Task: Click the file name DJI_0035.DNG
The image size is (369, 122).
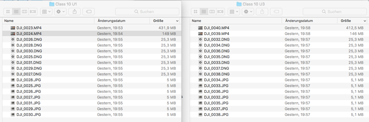Action: point(217,57)
